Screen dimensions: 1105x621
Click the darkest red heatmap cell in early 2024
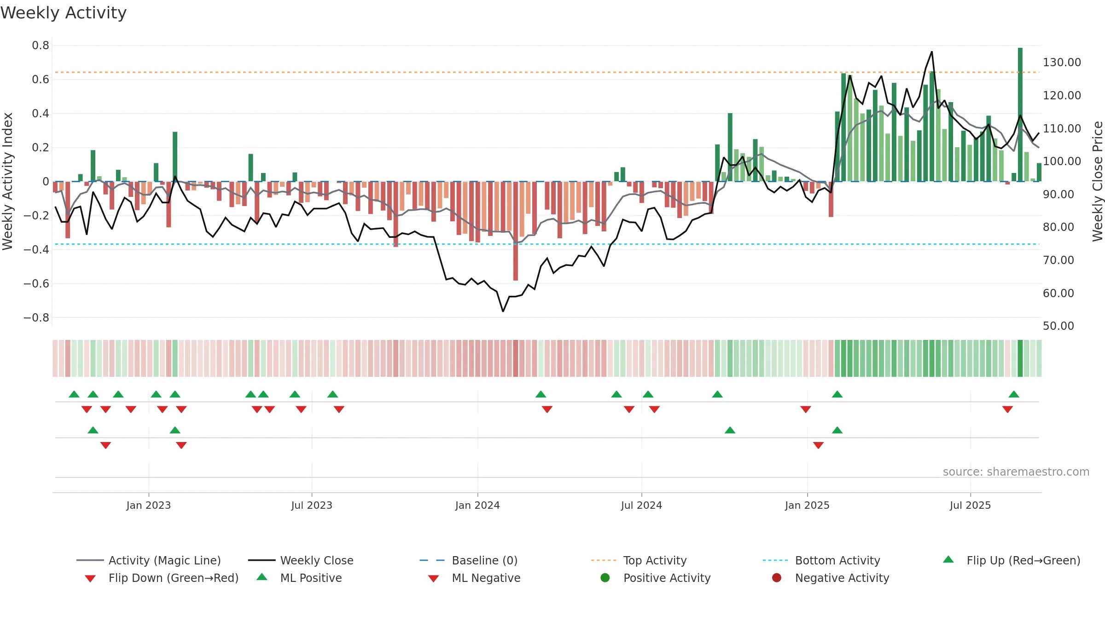pos(516,358)
